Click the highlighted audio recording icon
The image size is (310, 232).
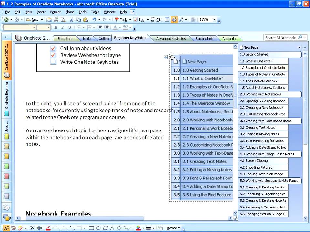pos(174,20)
